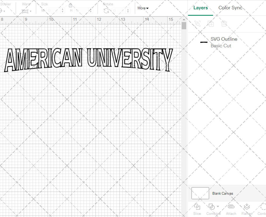The image size is (266, 217).
Task: Toggle the size lock between width and height
Action: [70, 5]
